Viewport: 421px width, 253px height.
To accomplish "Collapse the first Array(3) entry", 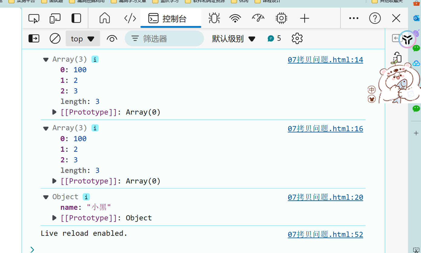I will tap(46, 60).
